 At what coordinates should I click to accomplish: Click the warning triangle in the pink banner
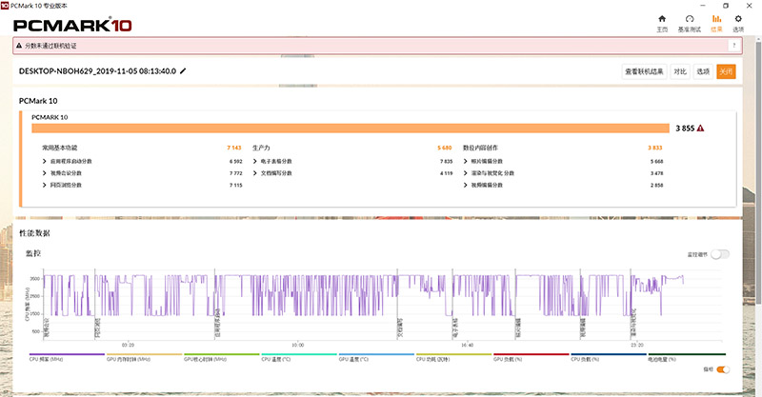[x=19, y=46]
